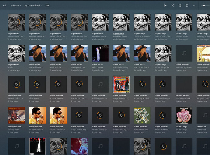Click the A Time To Love album title
The height and width of the screenshot is (155, 210).
[x=57, y=98]
